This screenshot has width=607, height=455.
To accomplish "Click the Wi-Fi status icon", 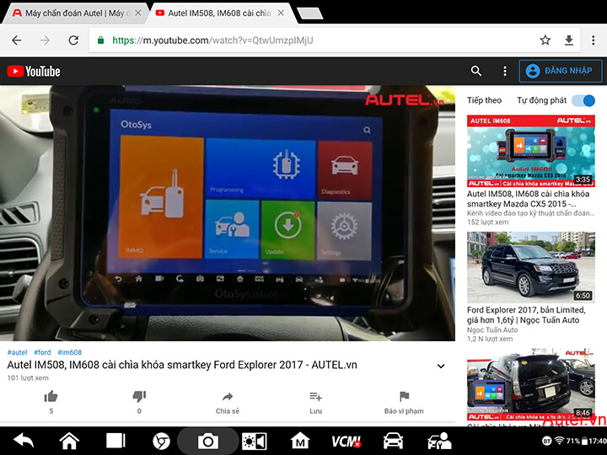I will pyautogui.click(x=559, y=441).
